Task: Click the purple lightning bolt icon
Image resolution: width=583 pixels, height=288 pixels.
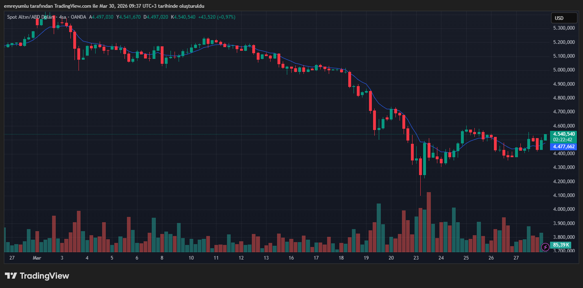Action: coord(545,247)
